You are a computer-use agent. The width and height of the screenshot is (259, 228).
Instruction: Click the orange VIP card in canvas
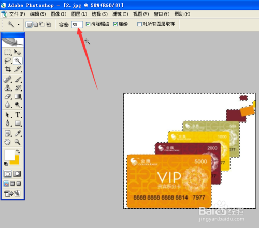(x=169, y=181)
